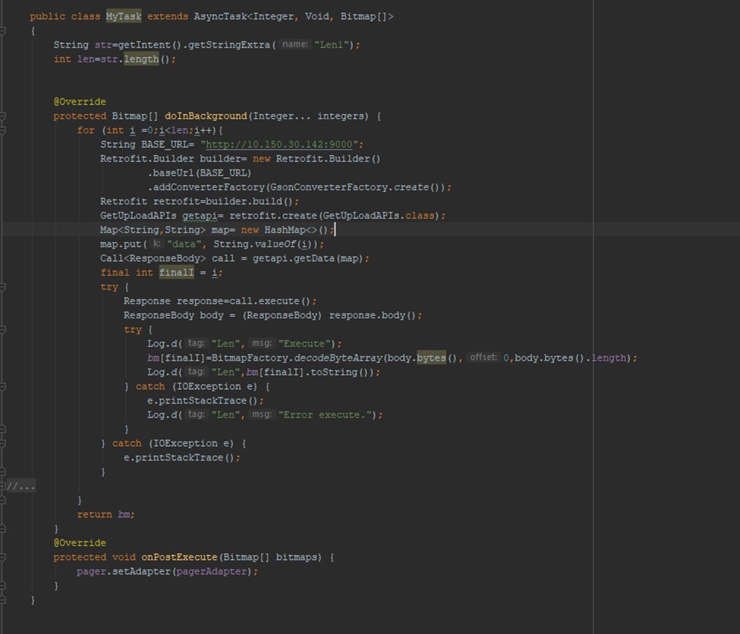Click the "offset:" parameter hint
The image size is (740, 634).
click(484, 357)
